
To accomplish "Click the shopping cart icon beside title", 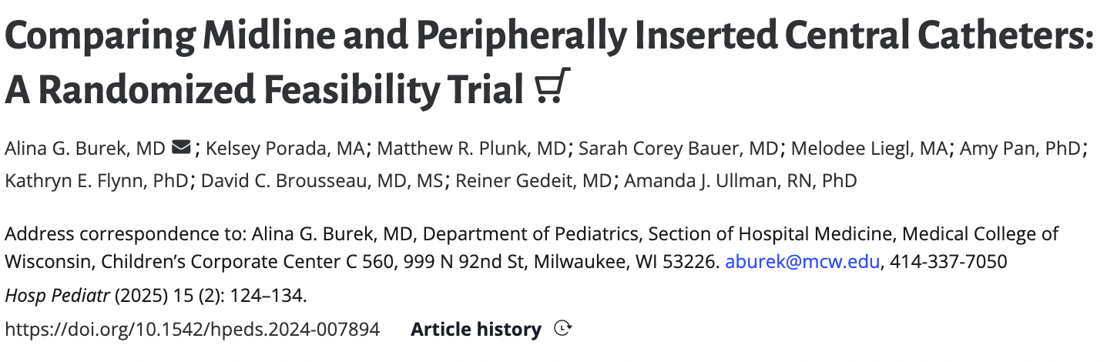I will tap(551, 86).
